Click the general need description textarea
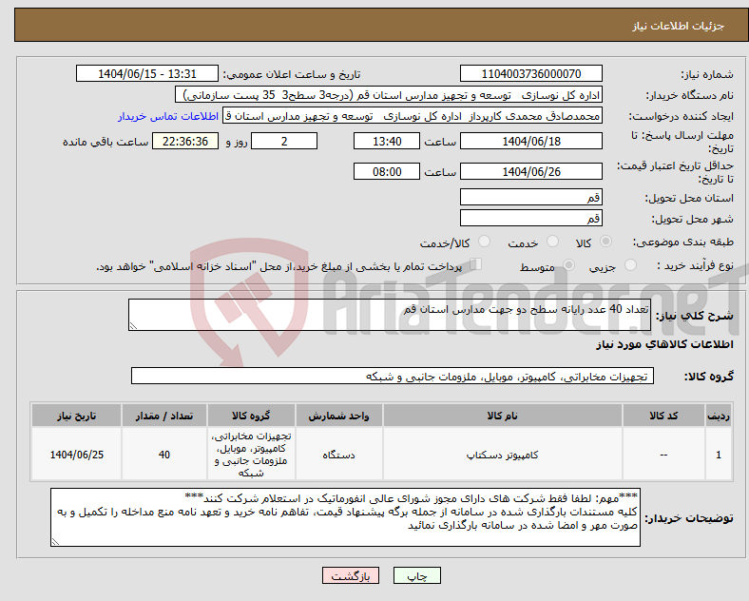Image resolution: width=749 pixels, height=601 pixels. click(x=390, y=315)
